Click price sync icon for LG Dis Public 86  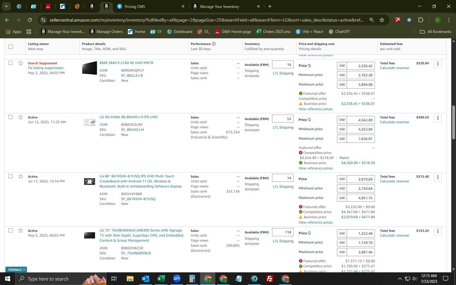(309, 120)
